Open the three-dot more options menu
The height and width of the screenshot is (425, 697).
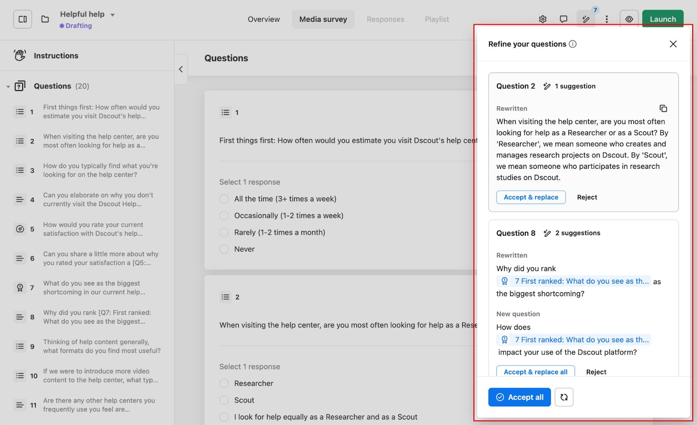606,19
